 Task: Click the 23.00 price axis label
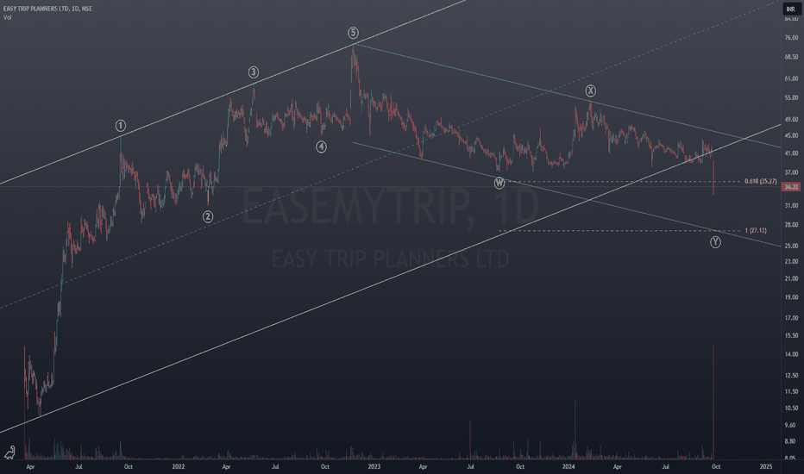[x=791, y=261]
